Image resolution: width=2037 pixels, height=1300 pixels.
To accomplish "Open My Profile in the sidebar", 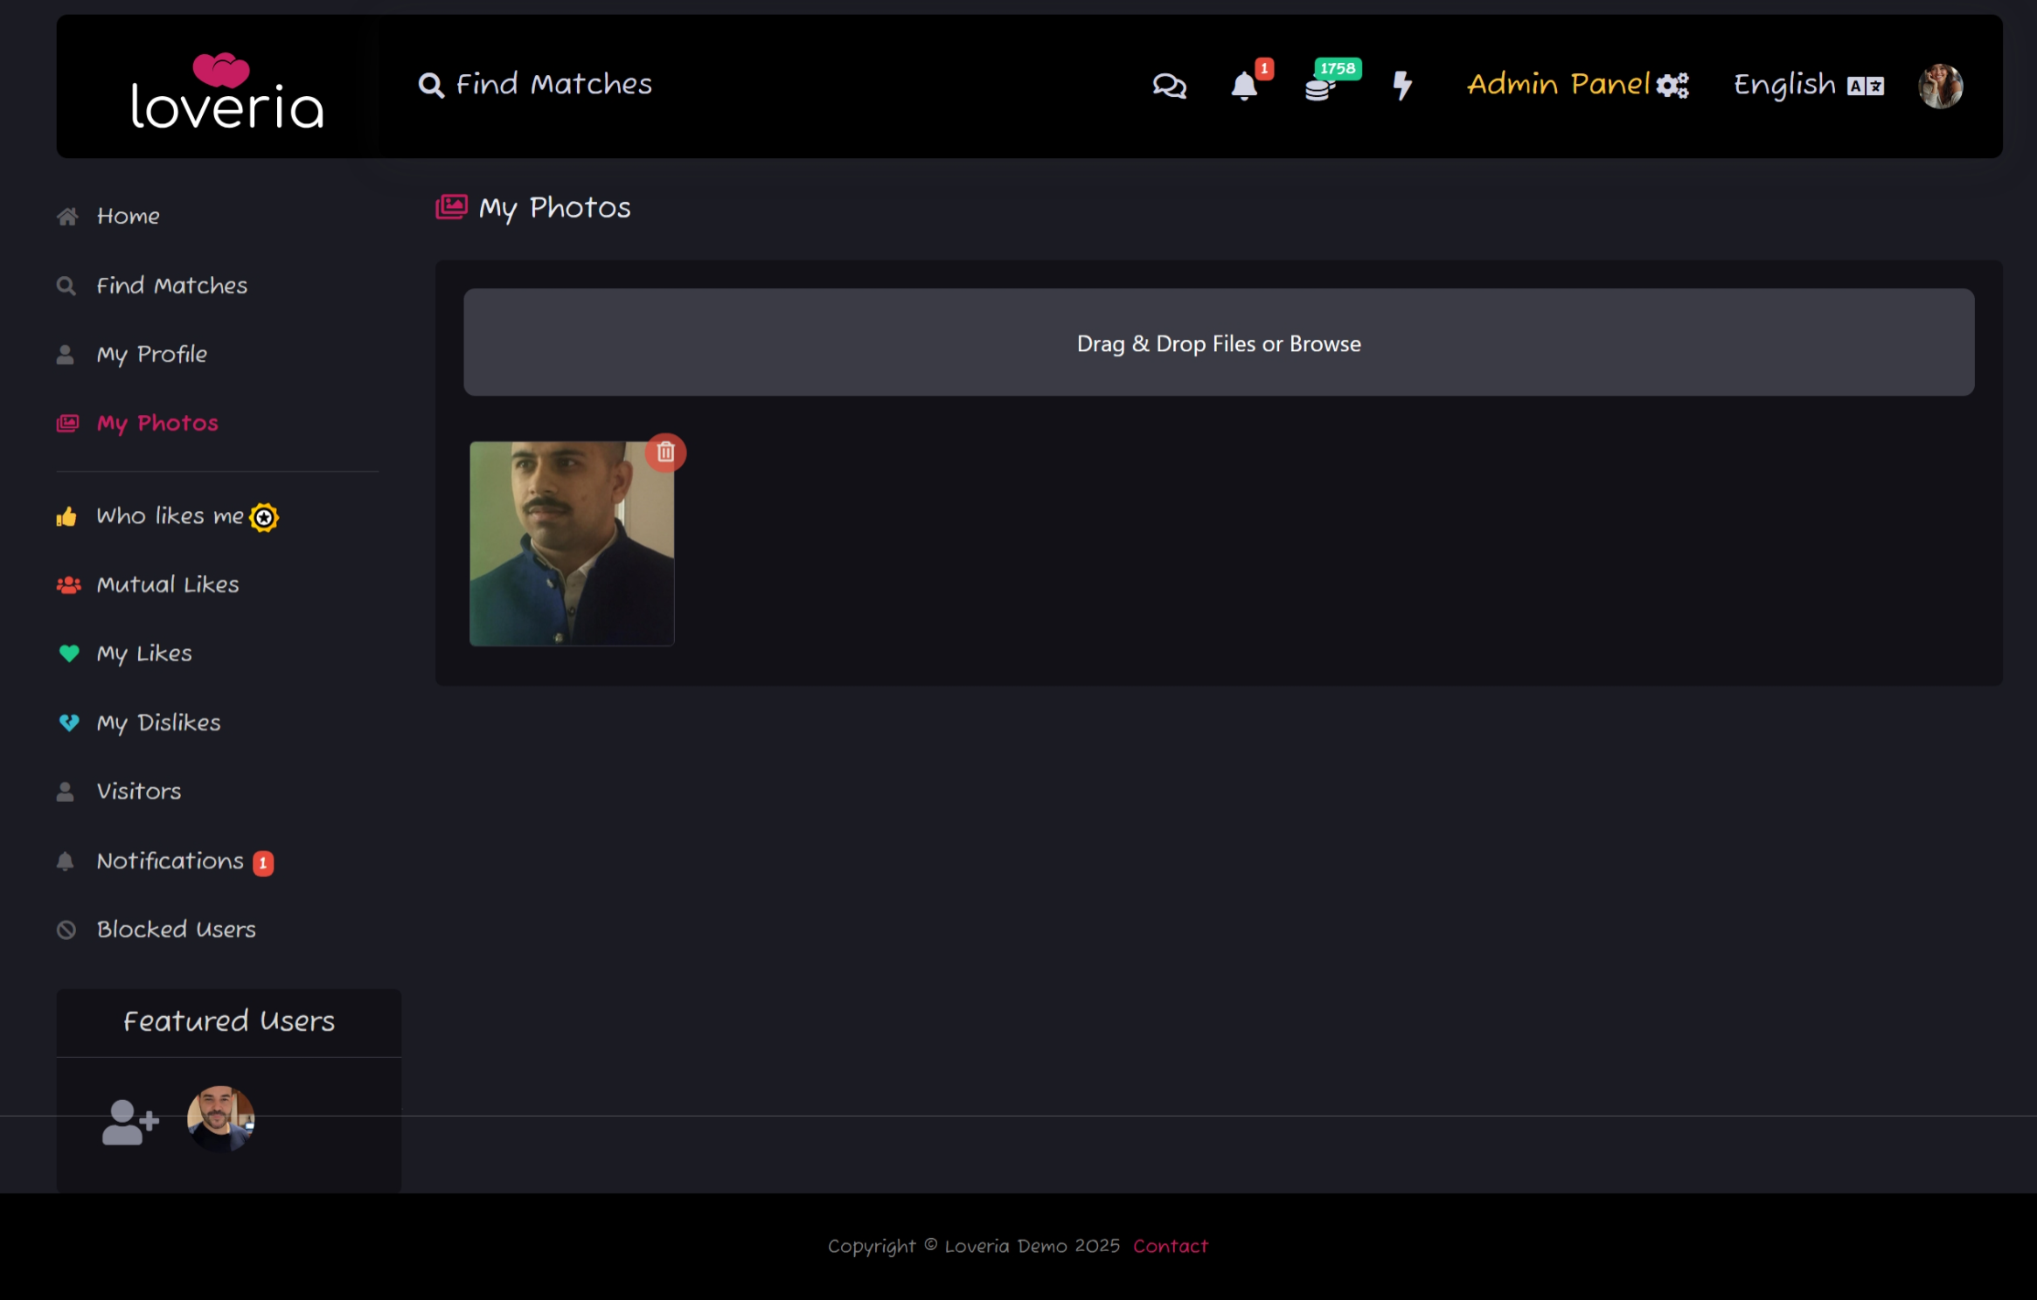I will point(152,355).
